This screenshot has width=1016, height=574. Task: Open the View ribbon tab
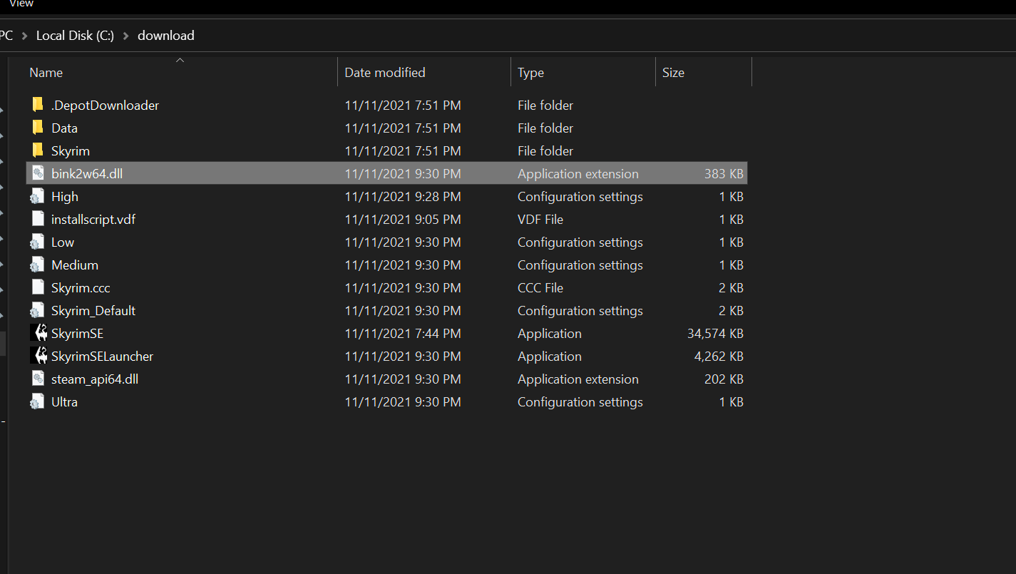pos(21,4)
